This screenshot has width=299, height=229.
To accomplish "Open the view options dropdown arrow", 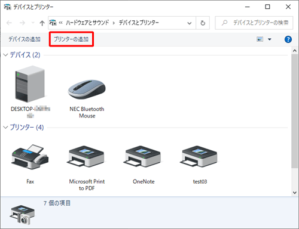I will pyautogui.click(x=270, y=39).
